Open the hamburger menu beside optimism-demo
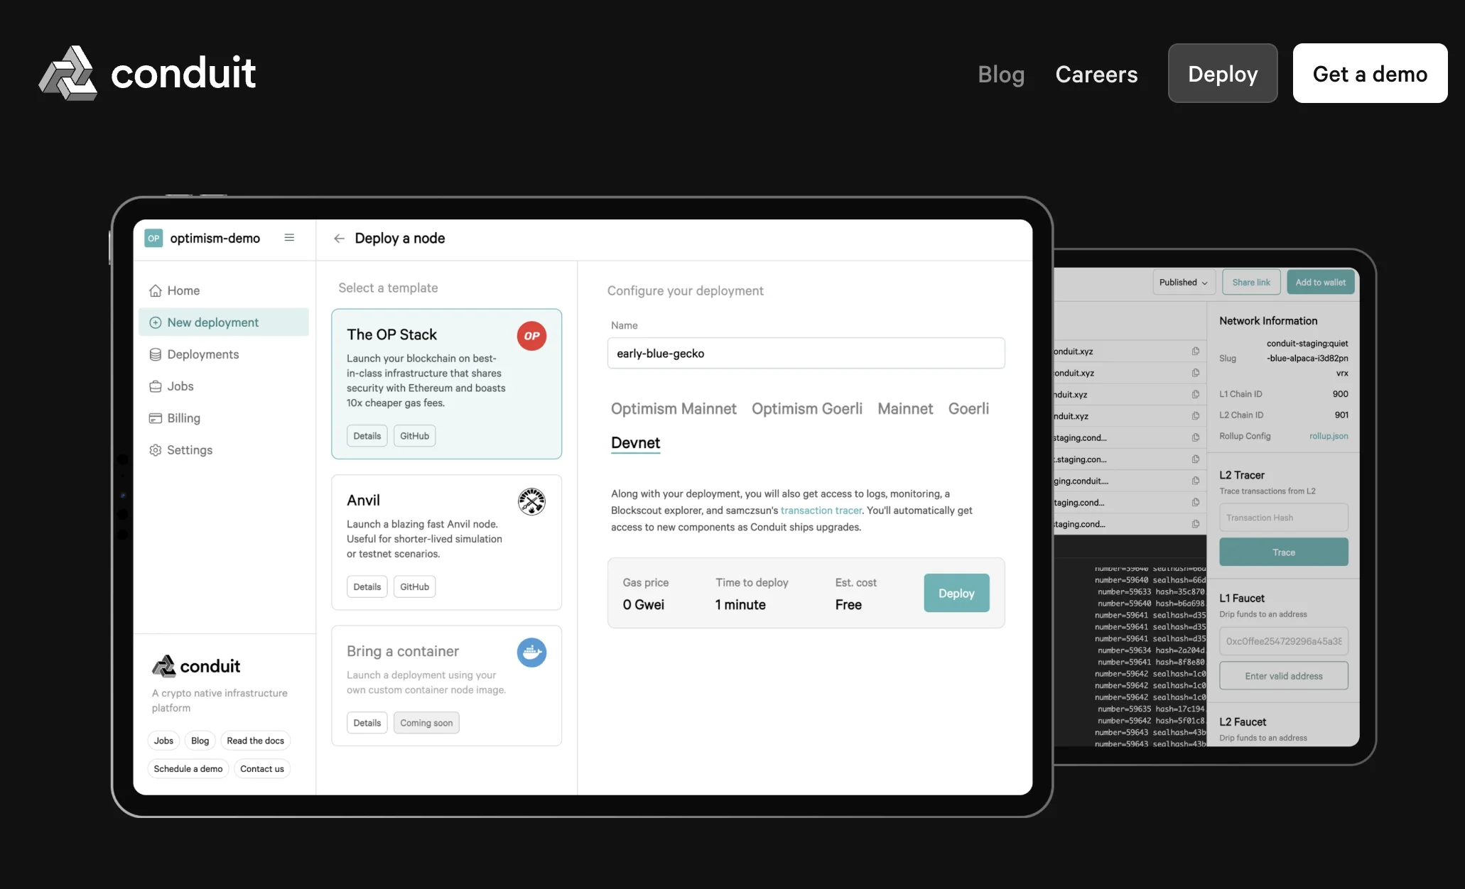Viewport: 1465px width, 889px height. (289, 238)
